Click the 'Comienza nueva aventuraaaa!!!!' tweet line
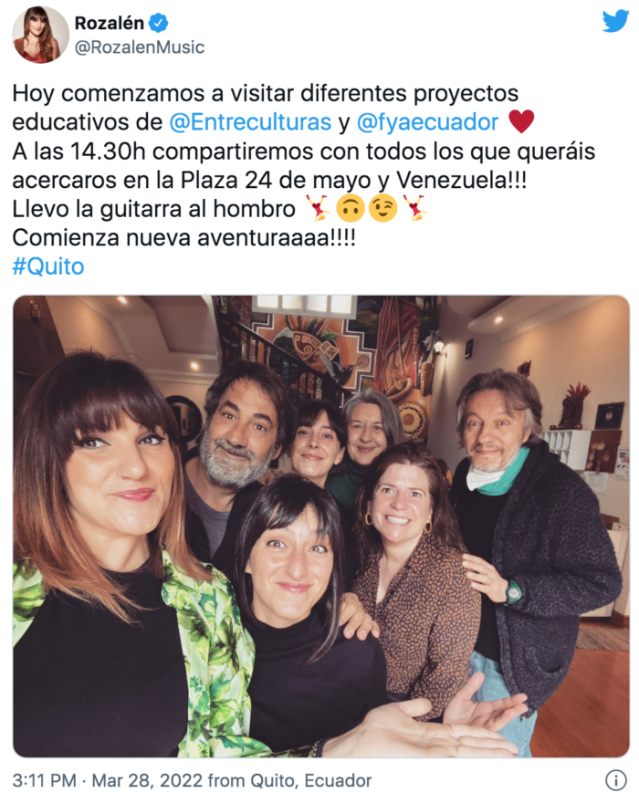 184,237
